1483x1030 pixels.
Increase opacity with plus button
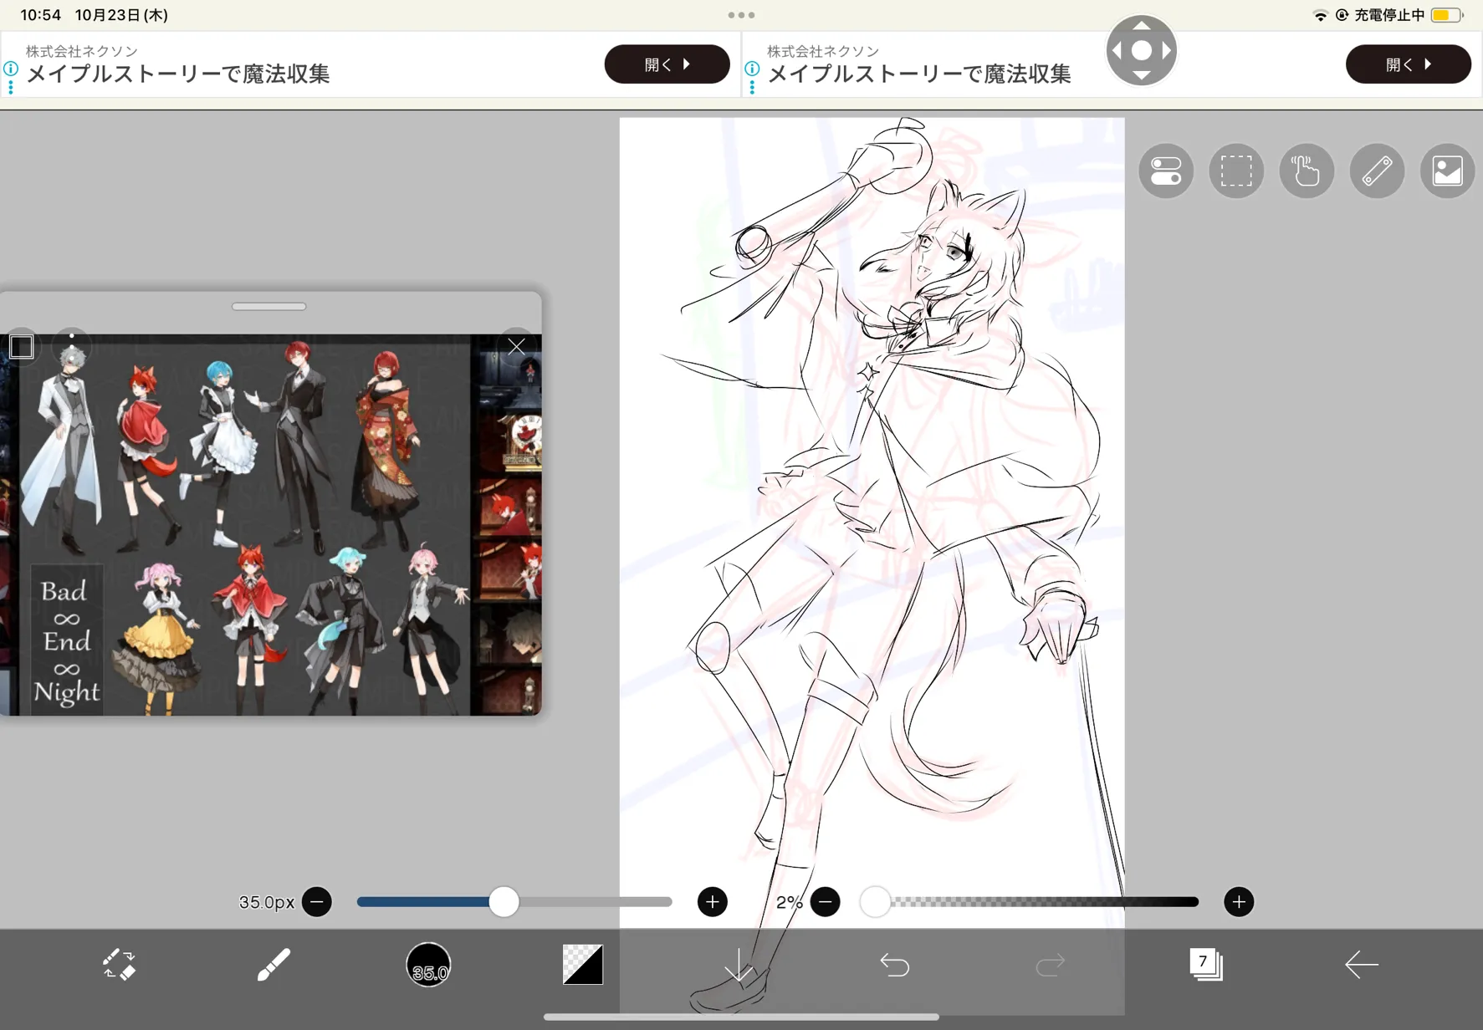pos(1239,902)
